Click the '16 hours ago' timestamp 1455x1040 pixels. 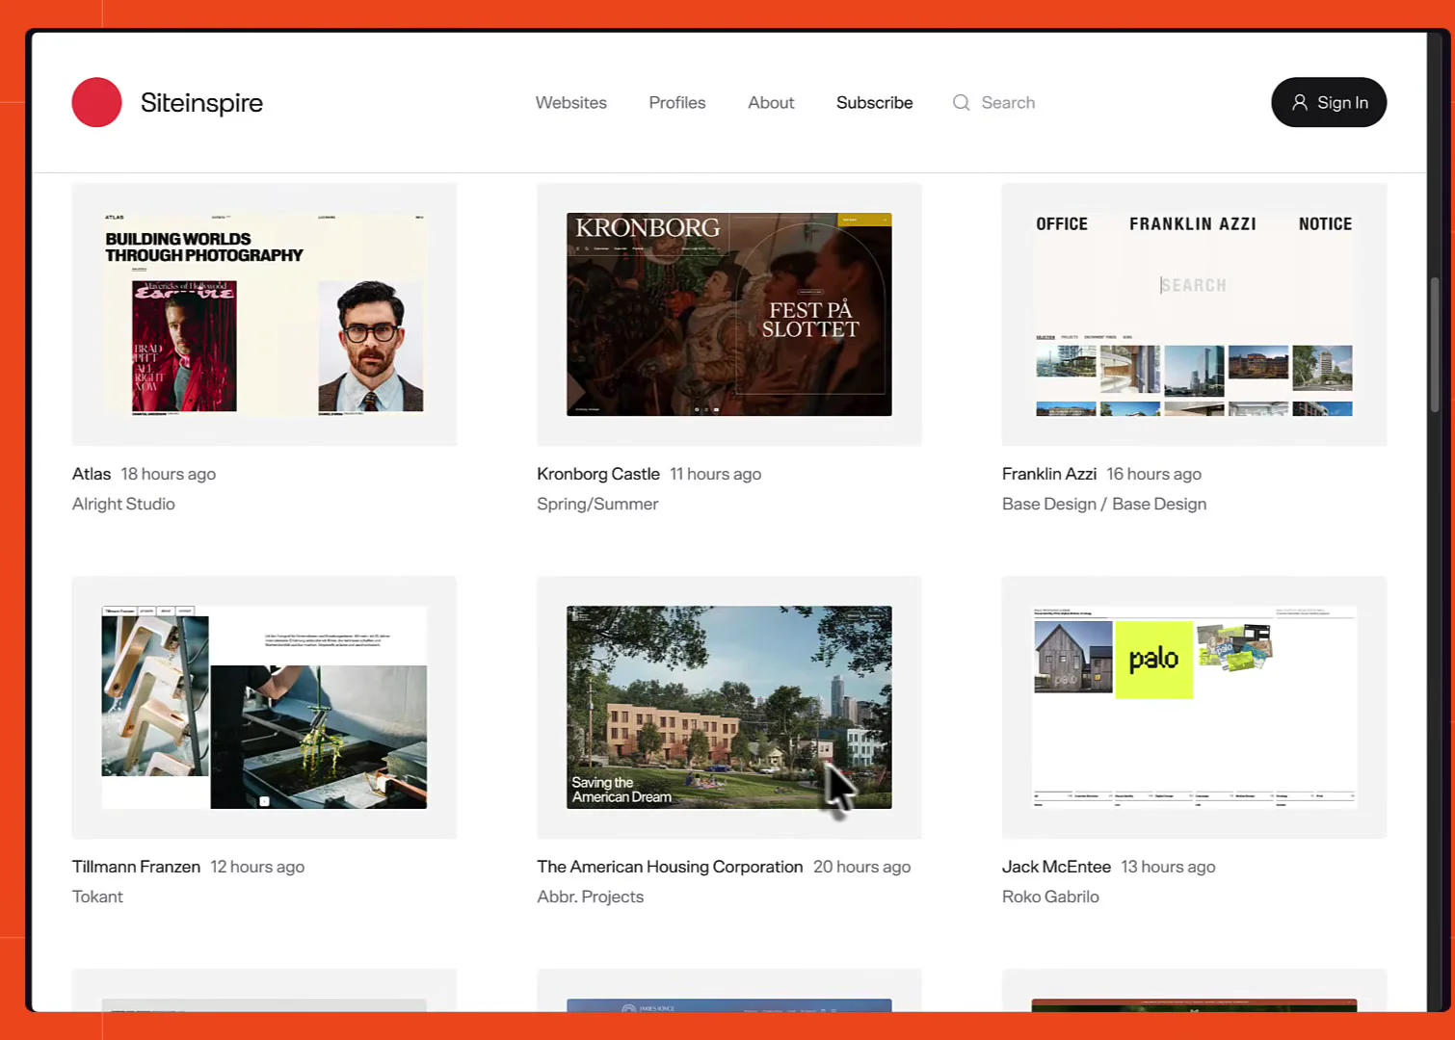(x=1154, y=474)
